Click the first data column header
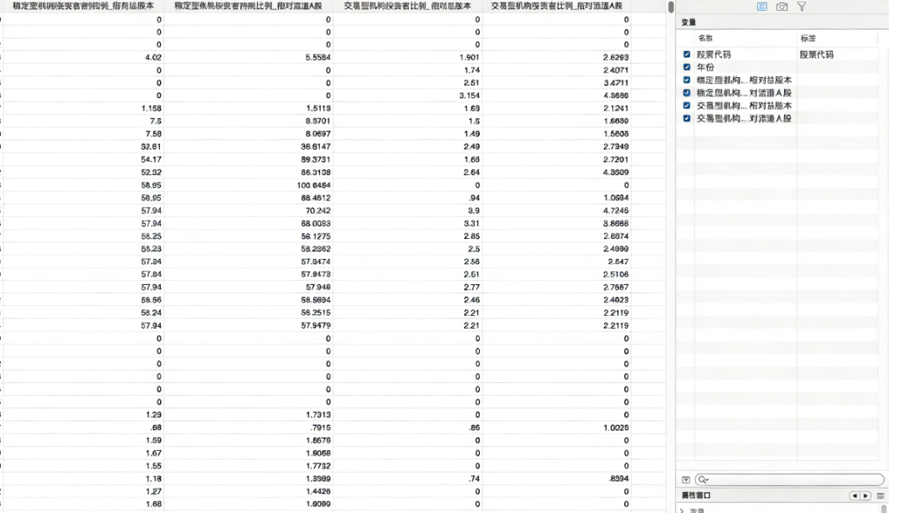Image resolution: width=898 pixels, height=513 pixels. [x=84, y=6]
